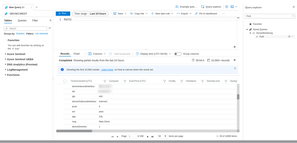Select the Forti saved query

click(261, 37)
